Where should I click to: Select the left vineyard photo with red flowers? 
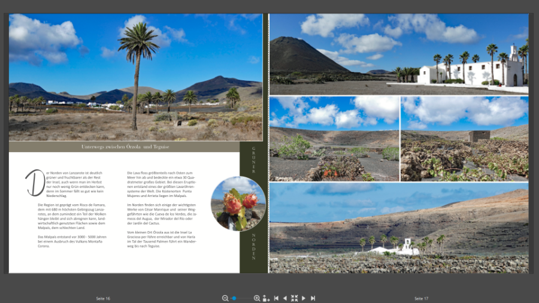coord(334,139)
